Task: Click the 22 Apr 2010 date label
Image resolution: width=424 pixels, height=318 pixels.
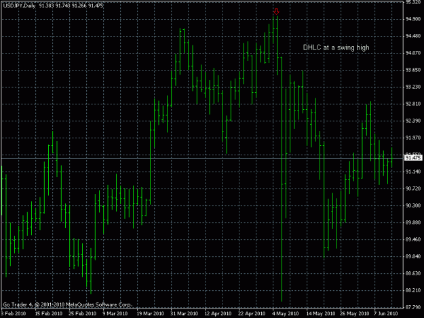Action: coord(252,313)
